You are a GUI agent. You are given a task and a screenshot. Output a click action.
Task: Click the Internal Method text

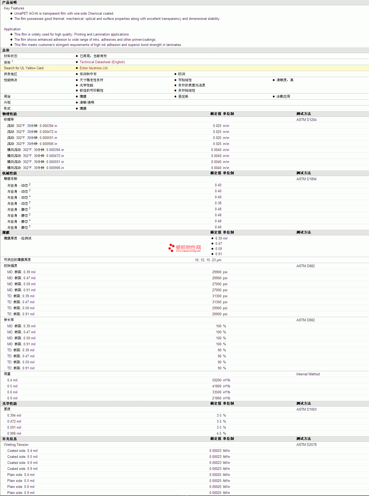(x=308, y=374)
